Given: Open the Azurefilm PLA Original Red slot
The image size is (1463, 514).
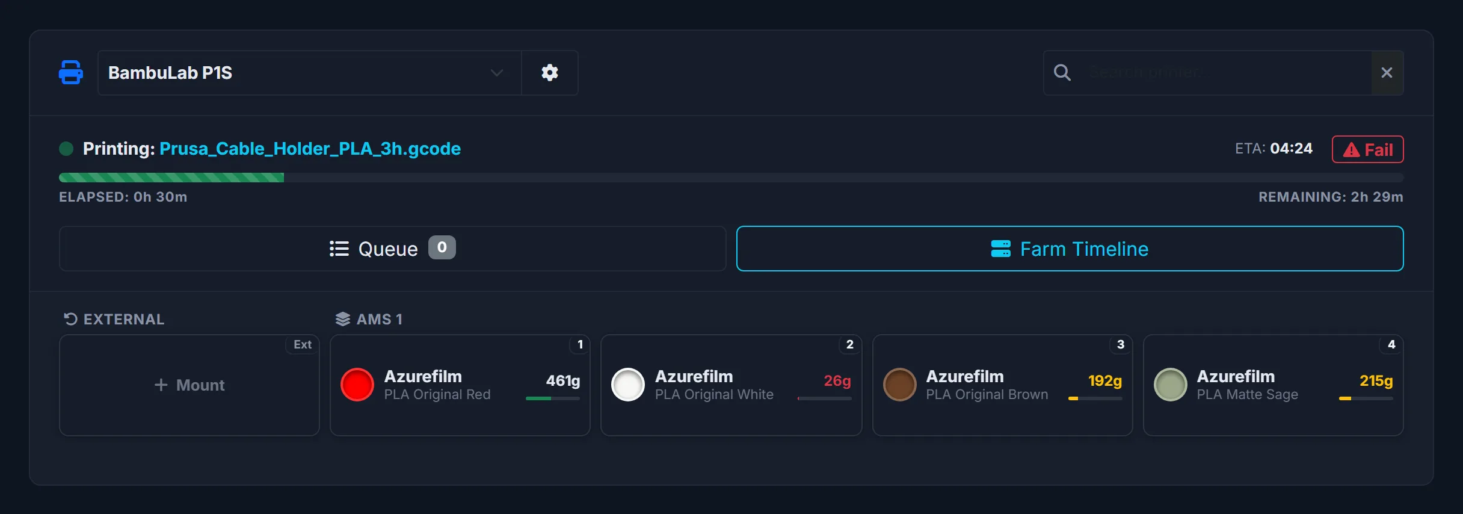Looking at the screenshot, I should pos(460,385).
